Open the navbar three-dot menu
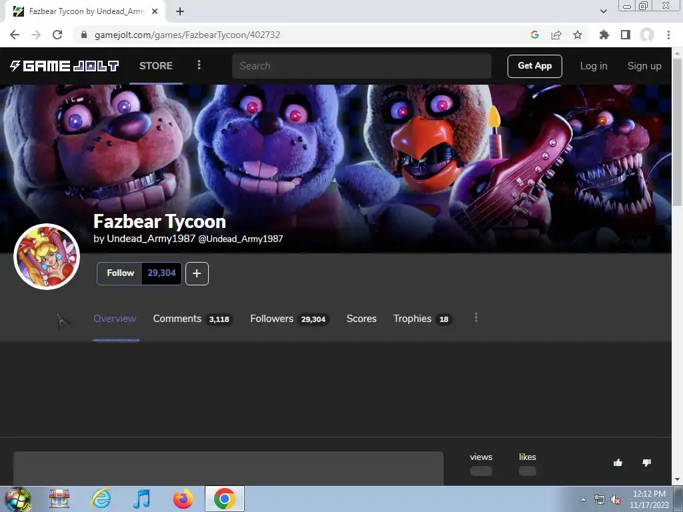Image resolution: width=683 pixels, height=512 pixels. pos(199,65)
